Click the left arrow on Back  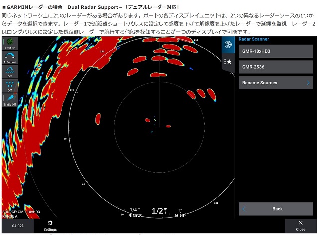tap(244, 209)
